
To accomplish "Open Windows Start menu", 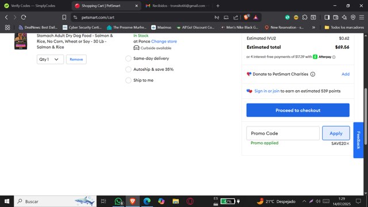I will pyautogui.click(x=7, y=201).
